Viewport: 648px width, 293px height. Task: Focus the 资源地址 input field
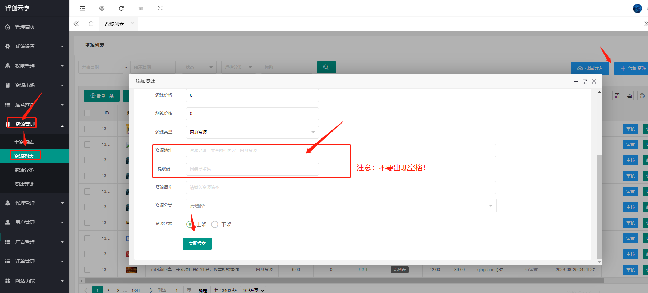(341, 151)
